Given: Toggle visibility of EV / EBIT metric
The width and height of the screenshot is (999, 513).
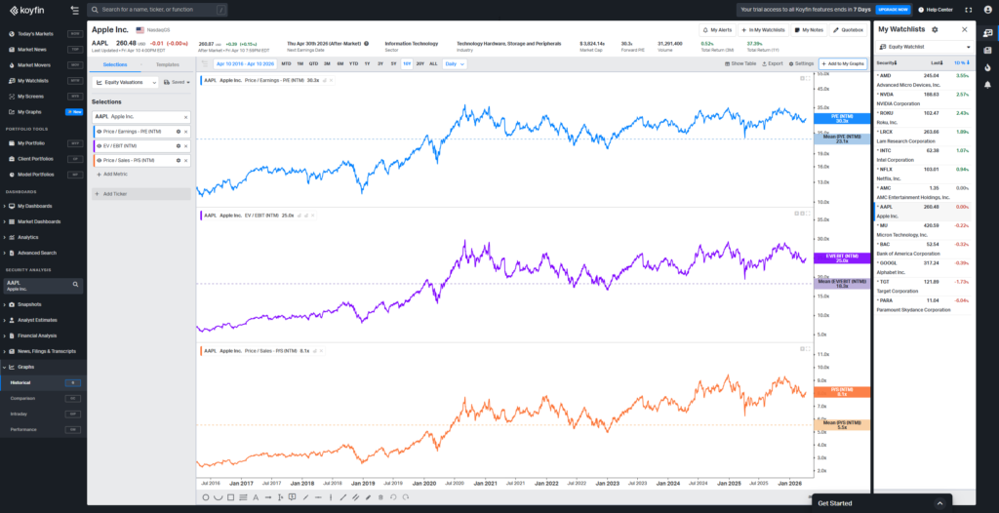Looking at the screenshot, I should tap(100, 146).
